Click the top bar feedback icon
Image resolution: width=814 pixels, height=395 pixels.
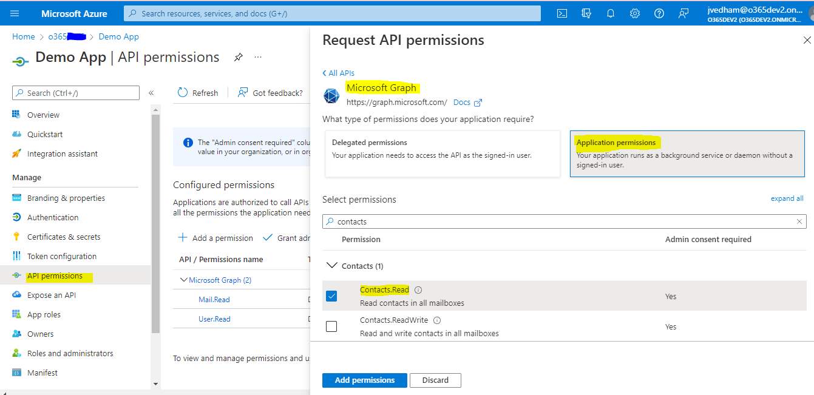click(683, 13)
